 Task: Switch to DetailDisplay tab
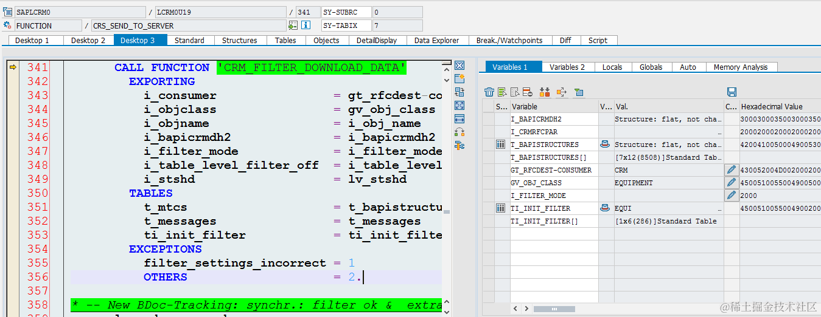377,40
